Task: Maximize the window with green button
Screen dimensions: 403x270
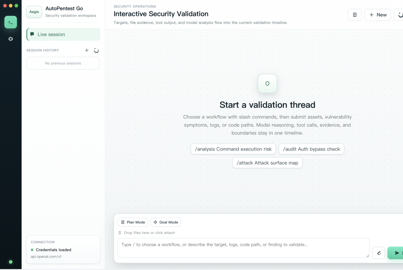Action: [16, 6]
